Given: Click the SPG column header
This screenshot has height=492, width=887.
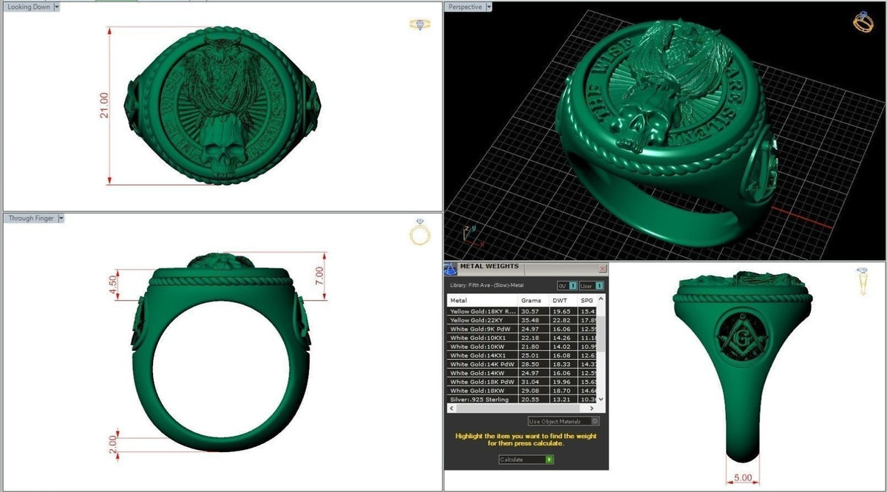Looking at the screenshot, I should click(x=587, y=301).
